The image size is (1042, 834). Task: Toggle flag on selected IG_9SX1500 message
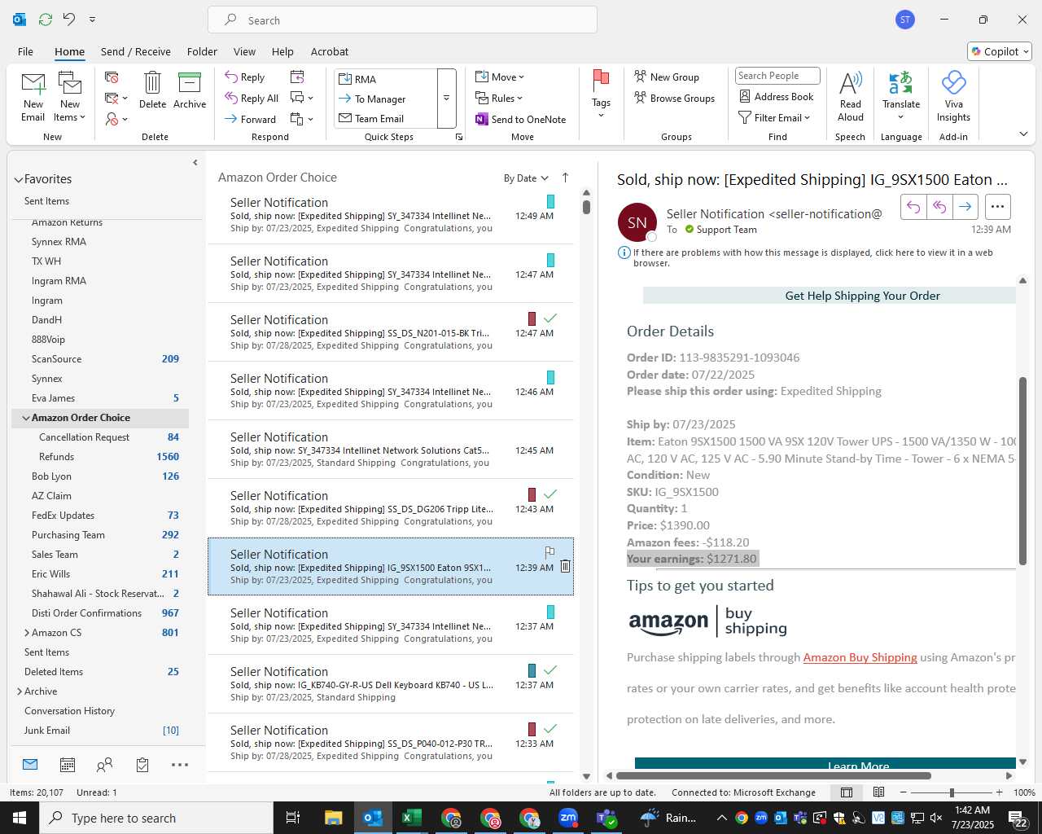tap(549, 551)
